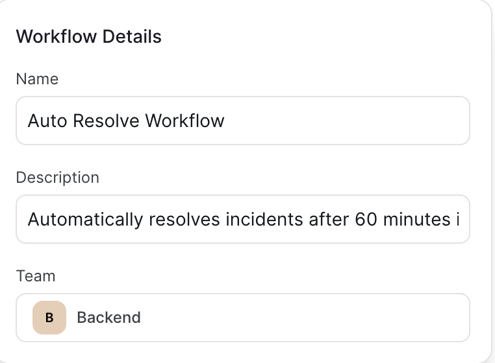Click the word Automatically in Description
Screen dimensions: 495x363
pos(85,219)
